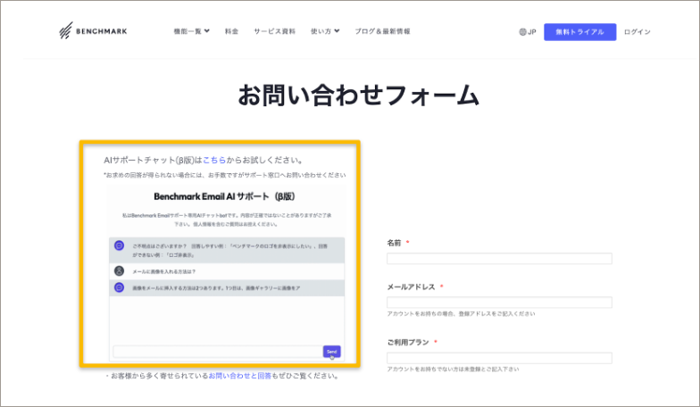This screenshot has height=407, width=700.
Task: Open the 料金 menu item
Action: (232, 31)
